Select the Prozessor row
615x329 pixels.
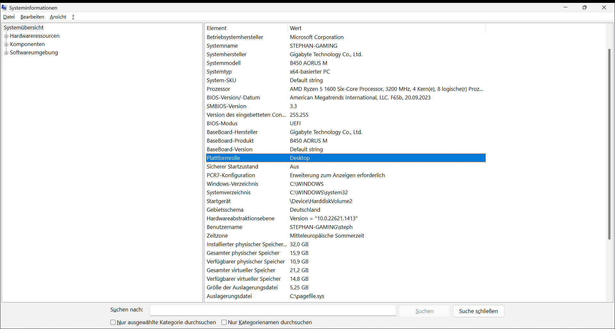(346, 89)
